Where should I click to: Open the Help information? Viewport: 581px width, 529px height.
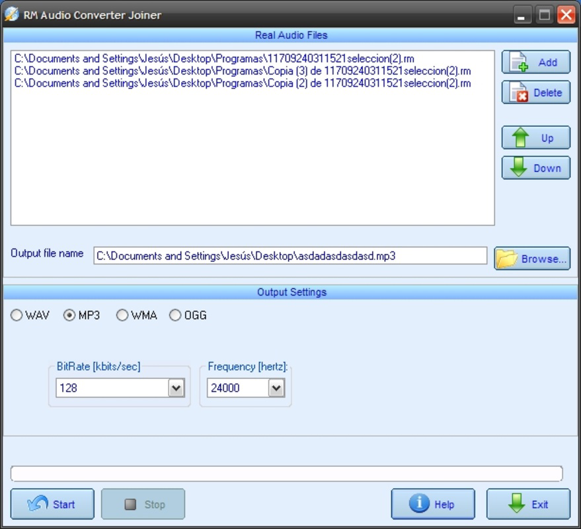pyautogui.click(x=433, y=504)
